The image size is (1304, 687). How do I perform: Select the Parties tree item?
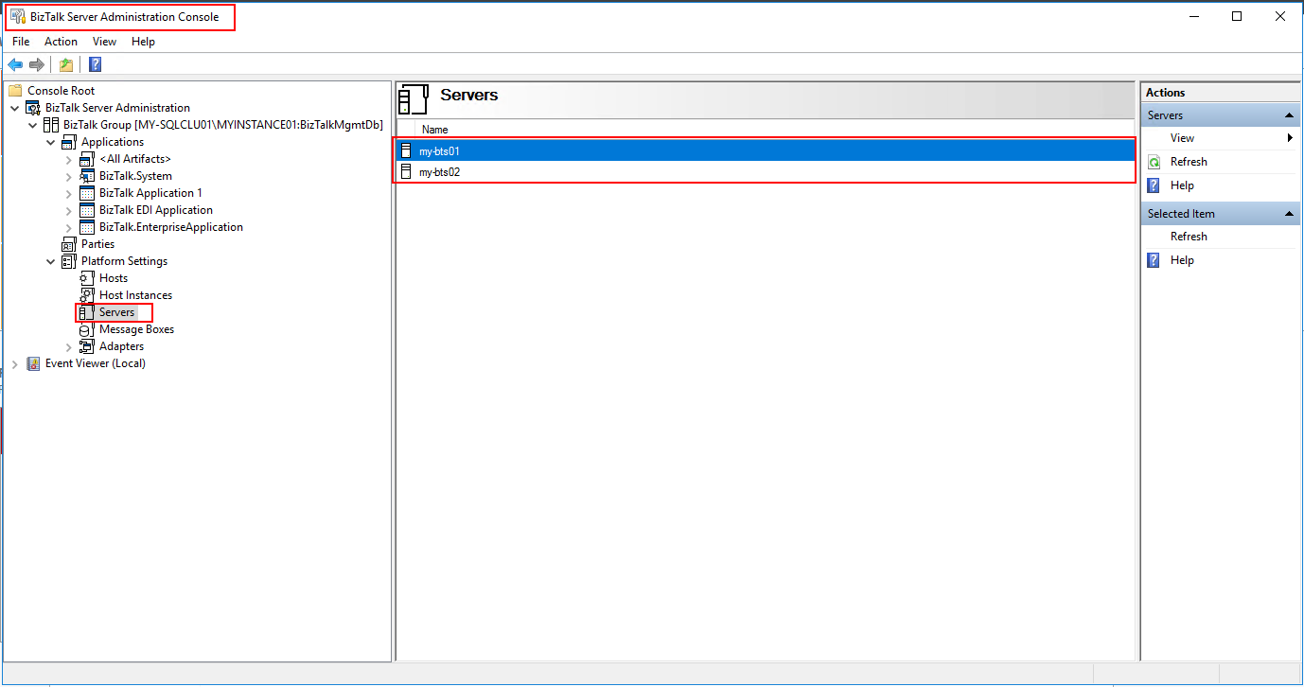97,244
